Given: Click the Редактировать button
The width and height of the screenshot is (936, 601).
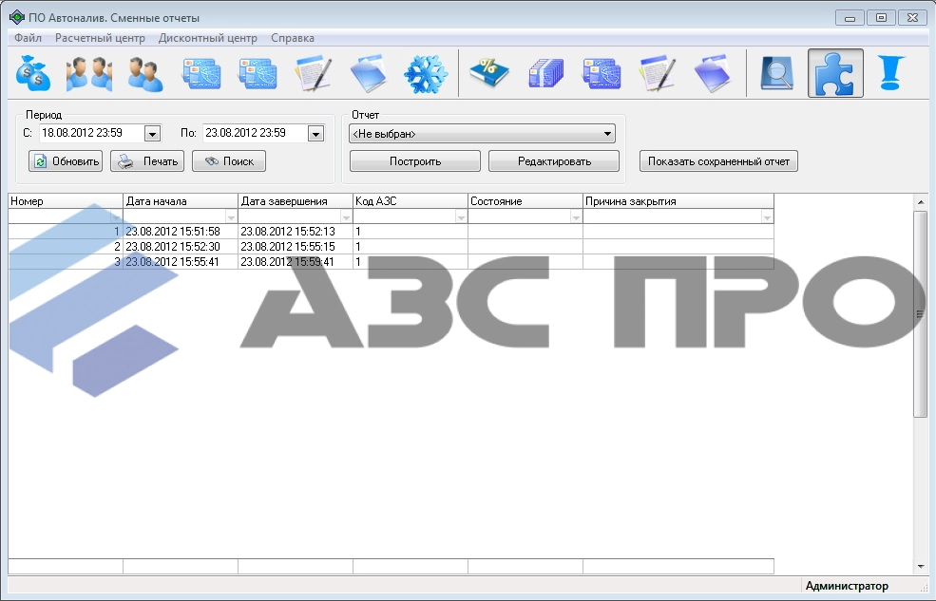Looking at the screenshot, I should [554, 161].
